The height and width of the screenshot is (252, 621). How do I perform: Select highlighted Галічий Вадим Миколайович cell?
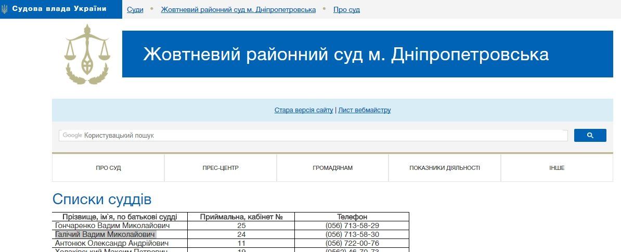pos(120,234)
